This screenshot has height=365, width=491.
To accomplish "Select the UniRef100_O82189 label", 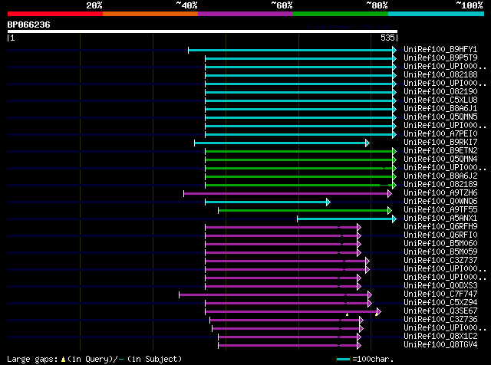I will click(440, 185).
